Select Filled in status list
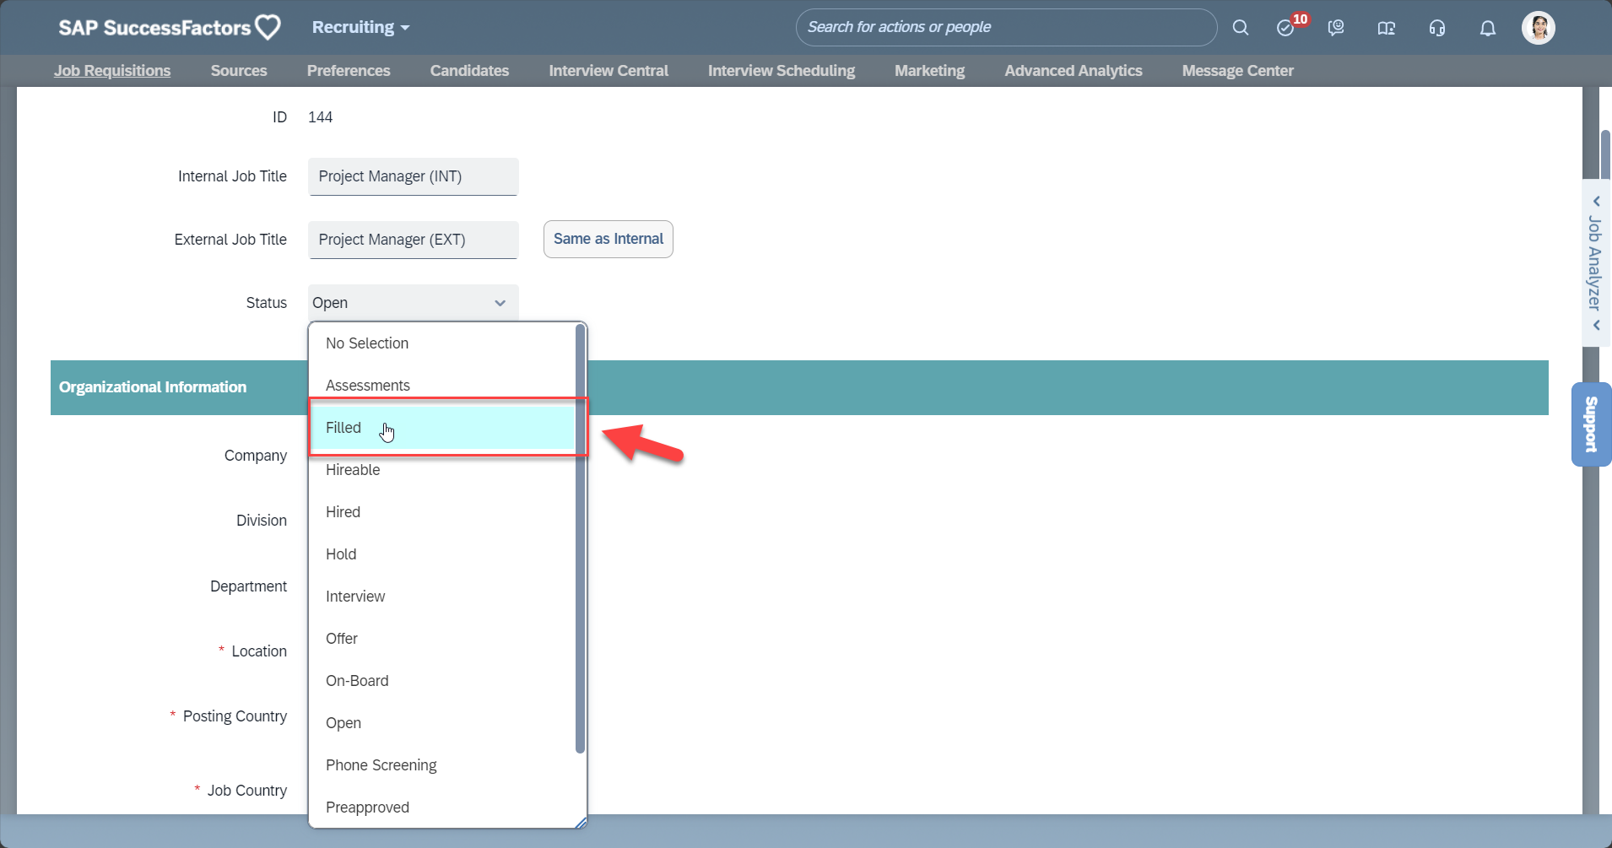Viewport: 1612px width, 848px height. 442,428
